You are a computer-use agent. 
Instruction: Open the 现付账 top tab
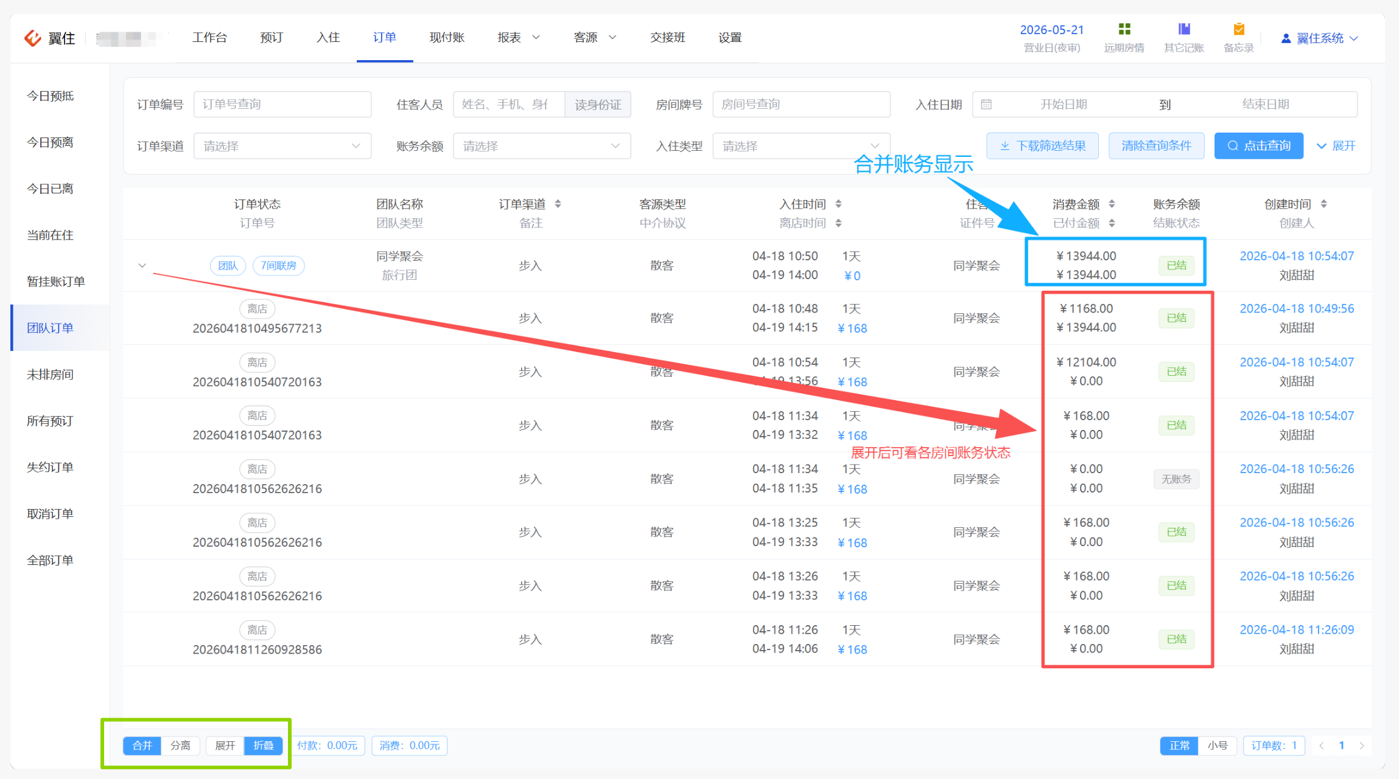447,38
